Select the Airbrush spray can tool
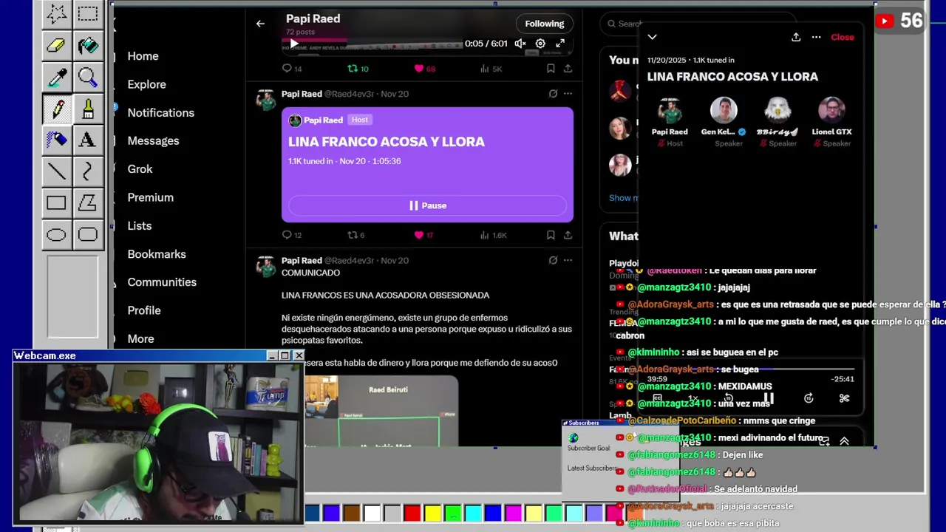This screenshot has height=532, width=946. point(56,140)
